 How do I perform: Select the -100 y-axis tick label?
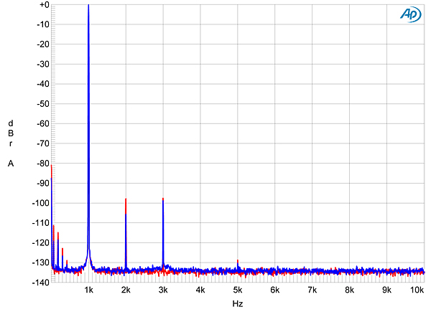point(41,203)
